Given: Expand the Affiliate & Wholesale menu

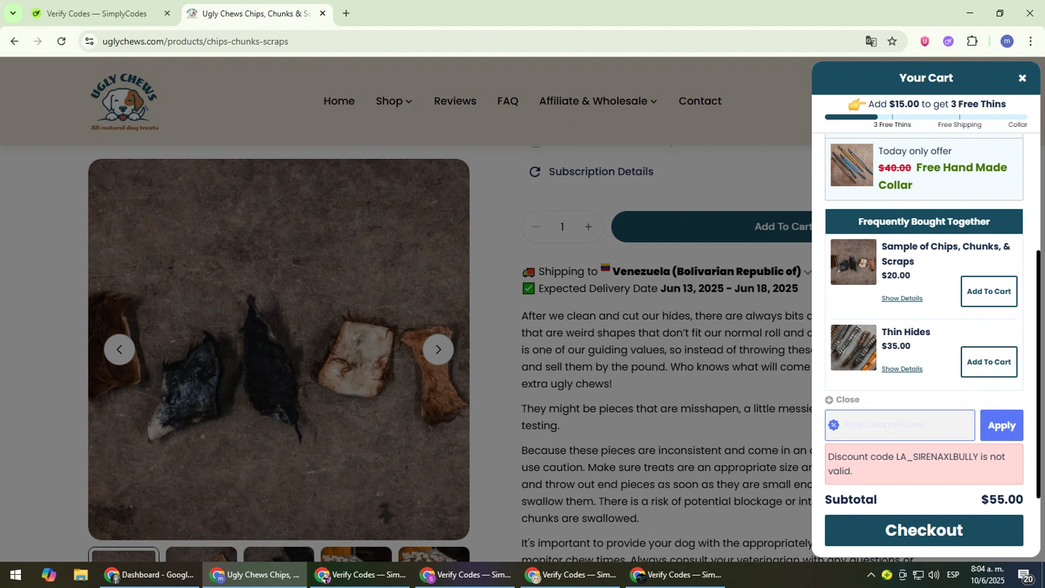Looking at the screenshot, I should (x=598, y=101).
